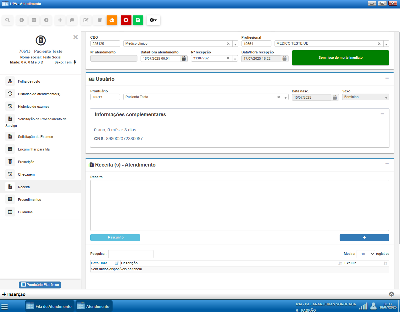Click inside the Receita text area
400x312 pixels.
tap(240, 205)
